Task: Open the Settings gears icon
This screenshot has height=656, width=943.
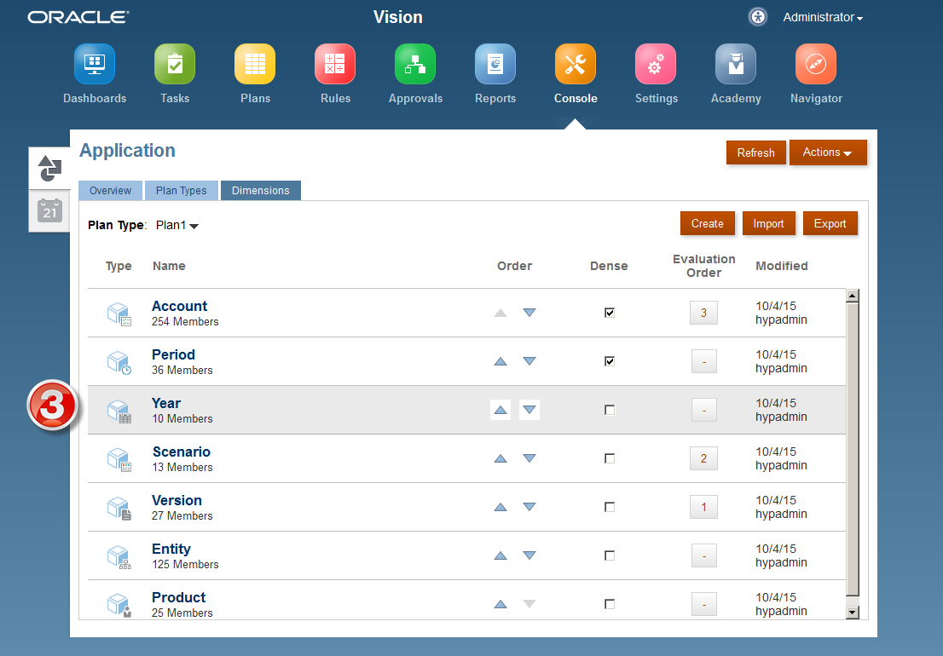Action: click(x=656, y=64)
